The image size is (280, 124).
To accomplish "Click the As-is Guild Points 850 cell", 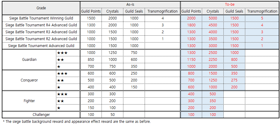I will click(90, 60).
